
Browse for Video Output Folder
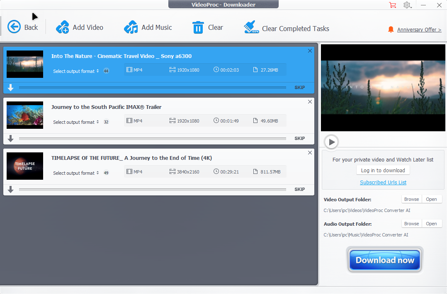(411, 199)
